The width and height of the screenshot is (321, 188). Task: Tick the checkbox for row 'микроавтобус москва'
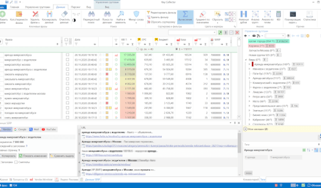click(x=68, y=65)
